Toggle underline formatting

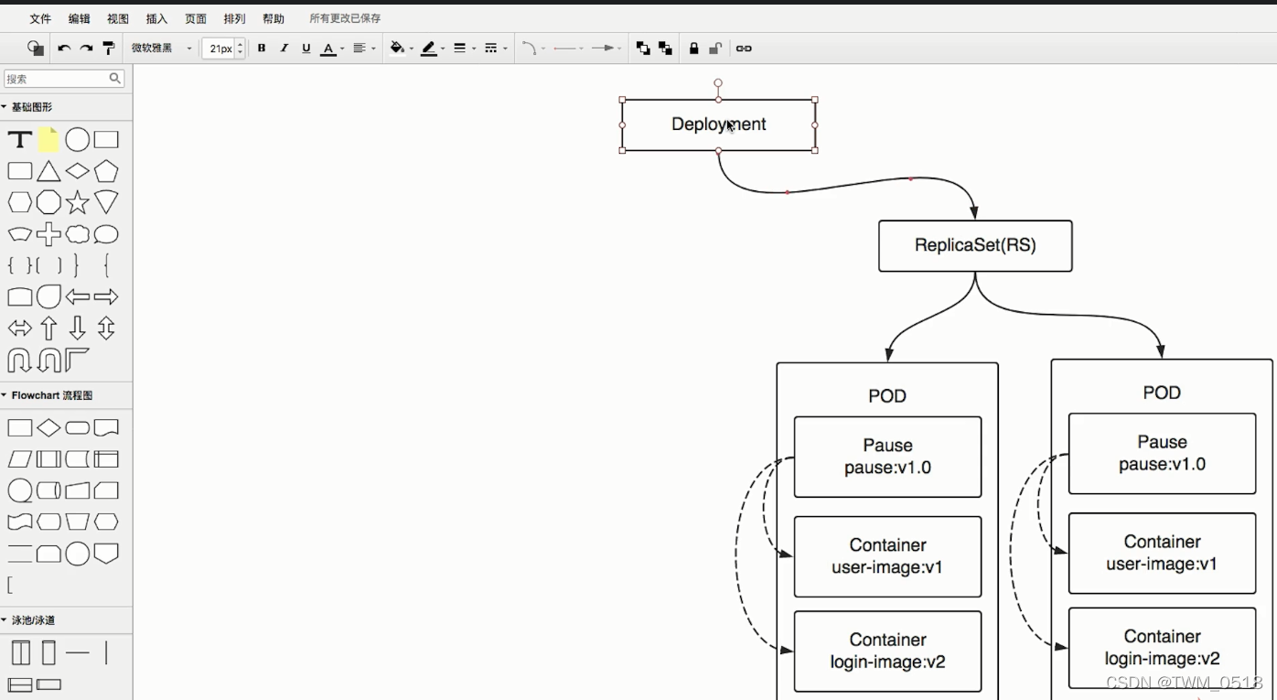(306, 48)
